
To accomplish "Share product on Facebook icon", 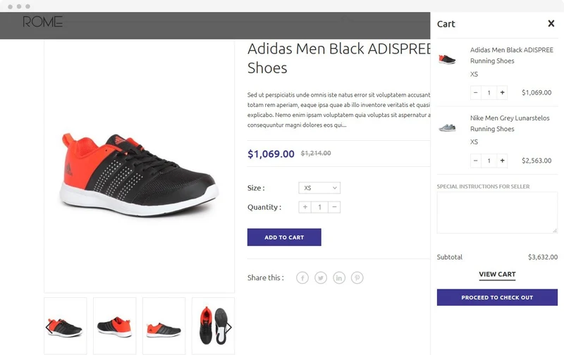I will coord(302,278).
